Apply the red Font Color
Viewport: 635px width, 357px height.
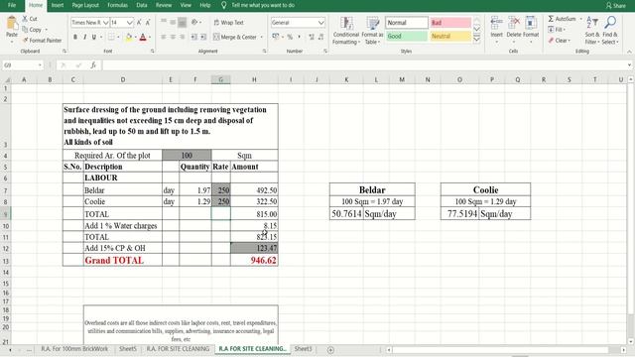(143, 38)
